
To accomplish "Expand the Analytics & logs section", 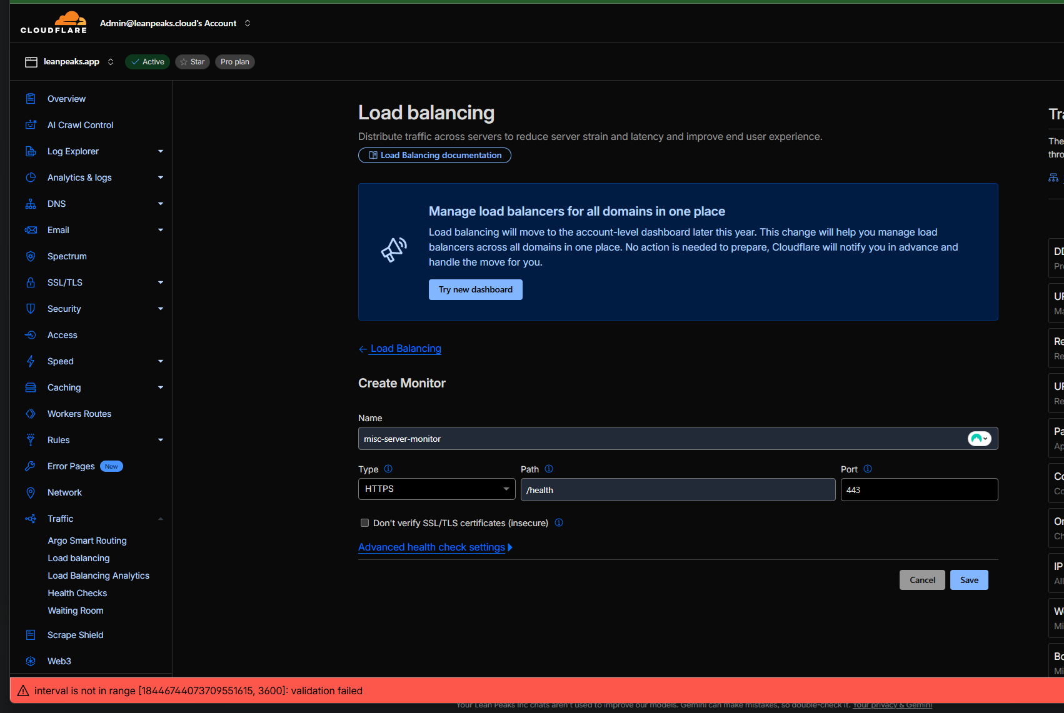I will pyautogui.click(x=161, y=177).
